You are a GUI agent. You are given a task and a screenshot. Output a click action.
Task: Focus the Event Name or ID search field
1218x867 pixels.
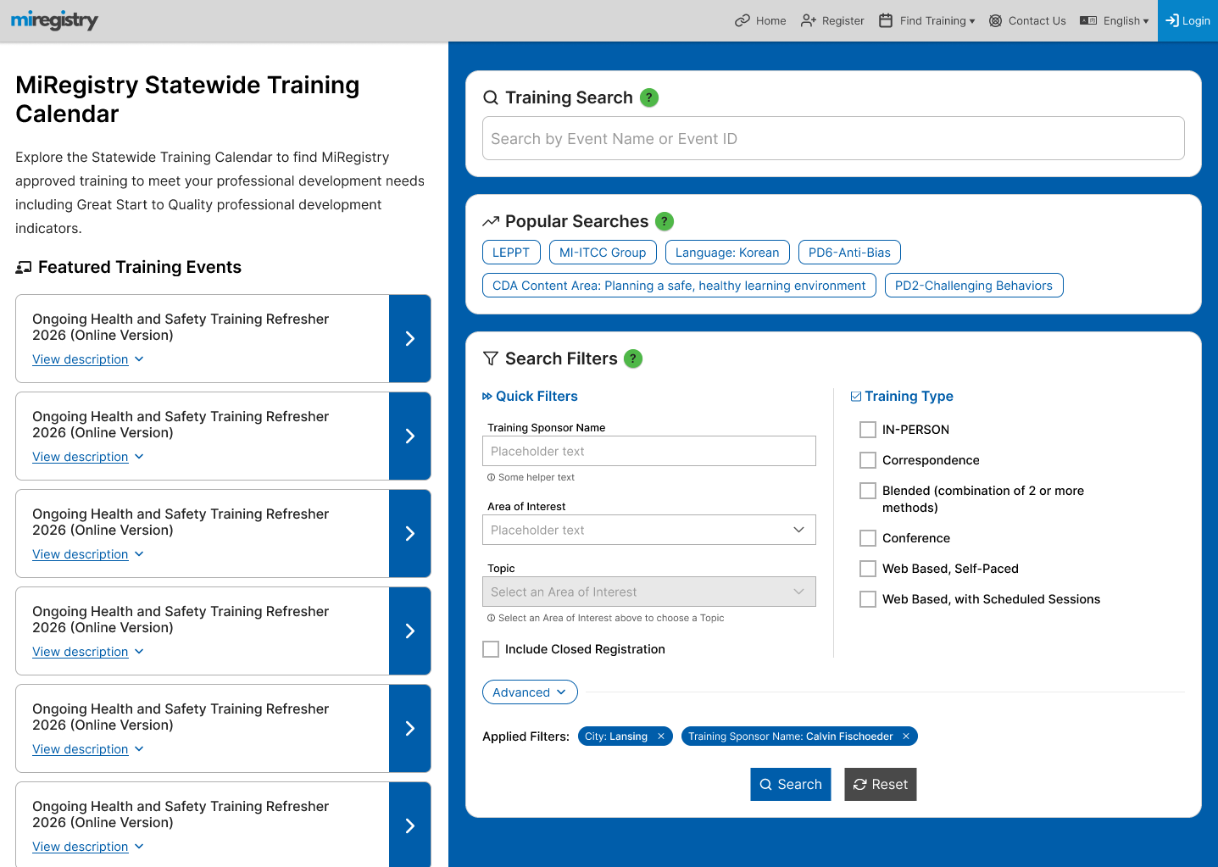pyautogui.click(x=833, y=139)
